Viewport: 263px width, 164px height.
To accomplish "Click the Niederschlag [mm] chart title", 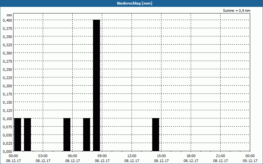I will (134, 3).
